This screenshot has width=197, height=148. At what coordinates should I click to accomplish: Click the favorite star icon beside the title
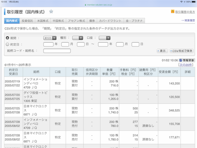coord(51,12)
